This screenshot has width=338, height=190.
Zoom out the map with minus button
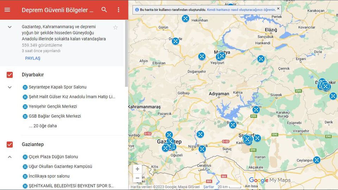137,178
